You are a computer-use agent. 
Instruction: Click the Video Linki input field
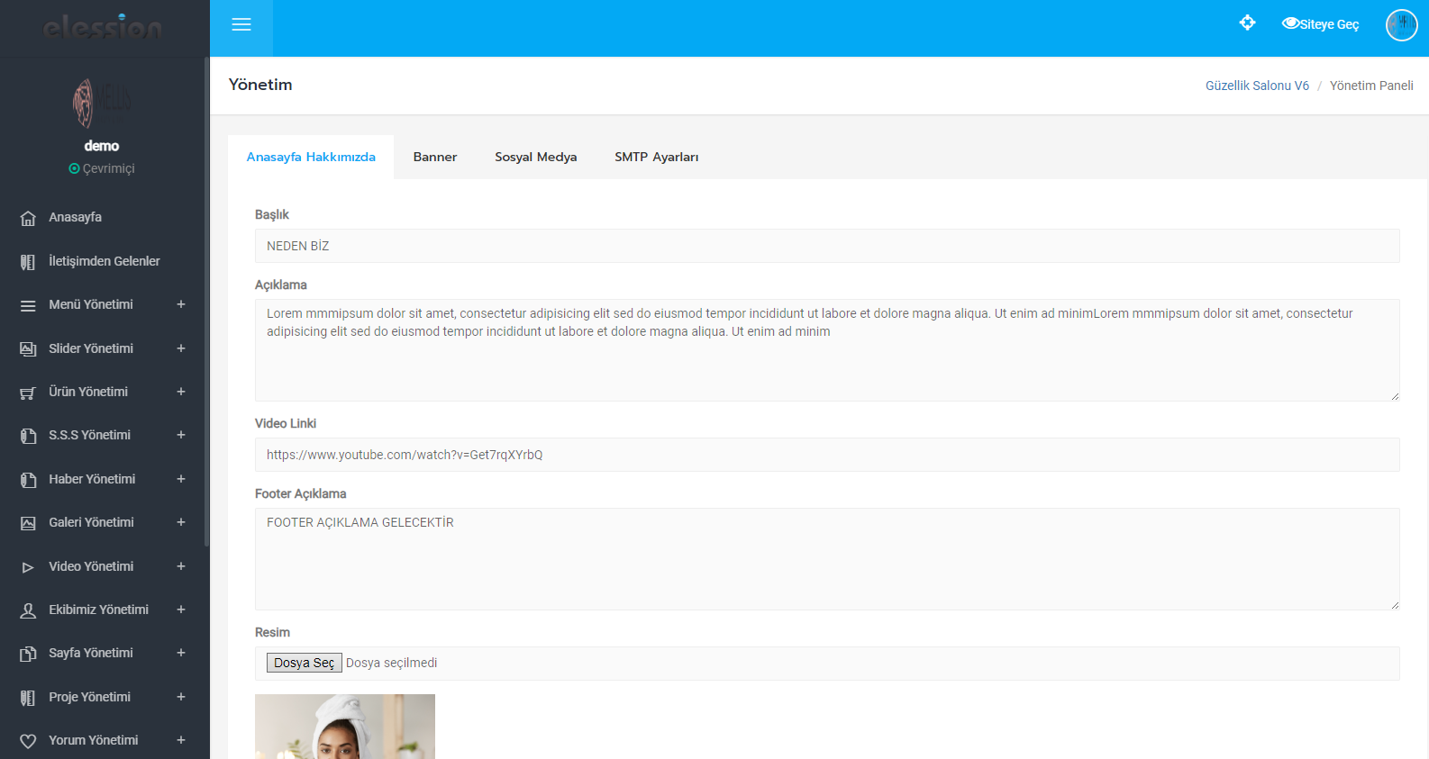pyautogui.click(x=826, y=455)
